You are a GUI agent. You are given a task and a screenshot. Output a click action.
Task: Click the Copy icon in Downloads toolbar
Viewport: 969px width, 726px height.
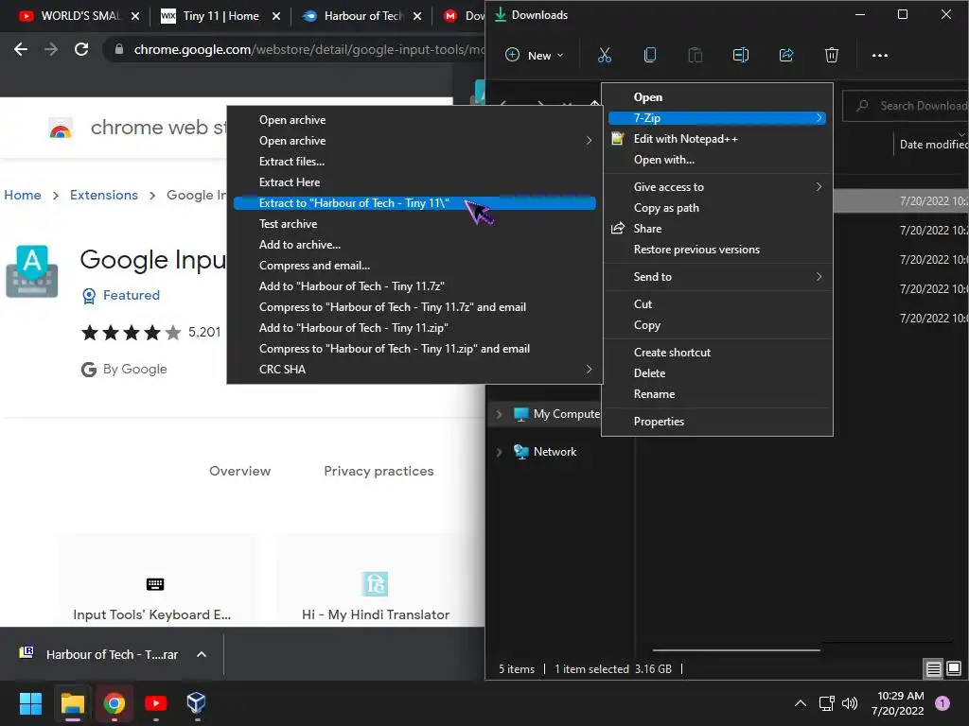pos(649,56)
